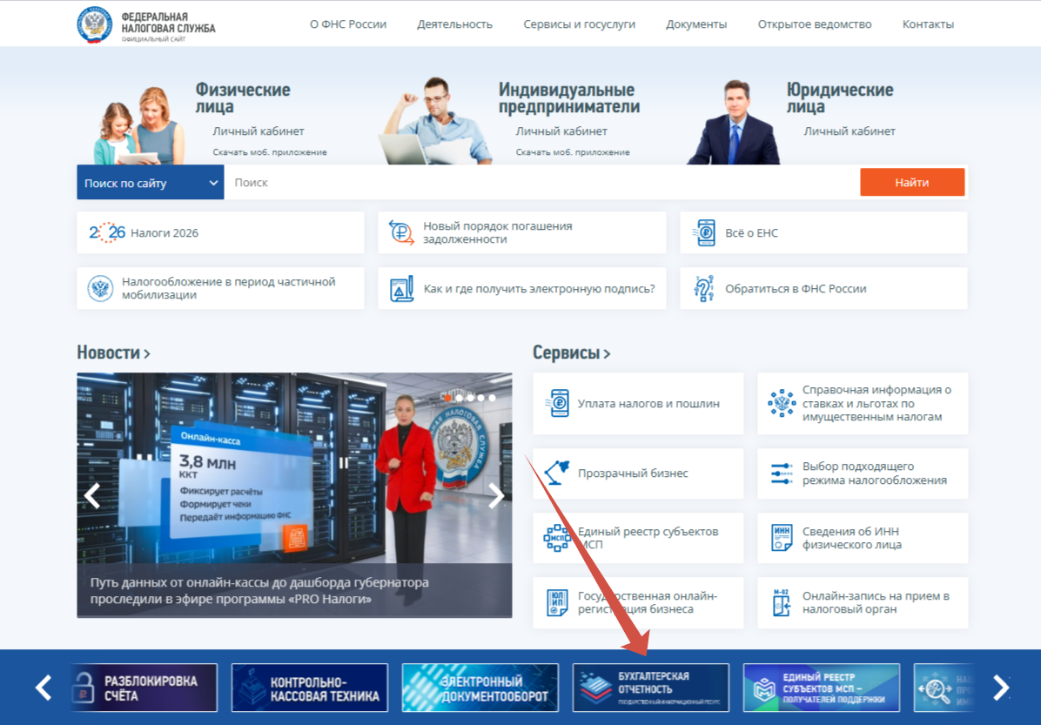Advance the news carousel with the right arrow
Viewport: 1041px width, 725px height.
point(497,495)
